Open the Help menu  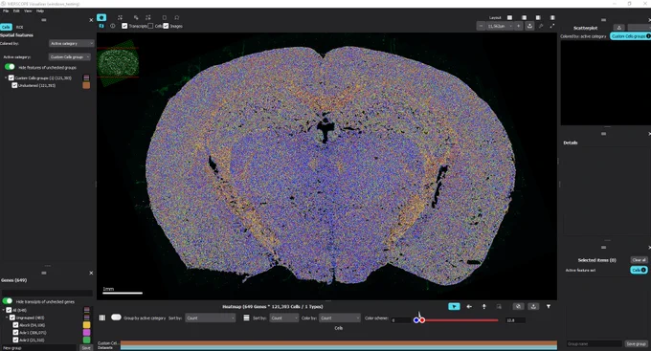tap(40, 11)
